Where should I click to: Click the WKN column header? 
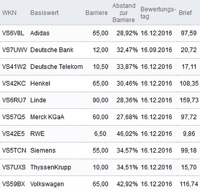click(9, 13)
